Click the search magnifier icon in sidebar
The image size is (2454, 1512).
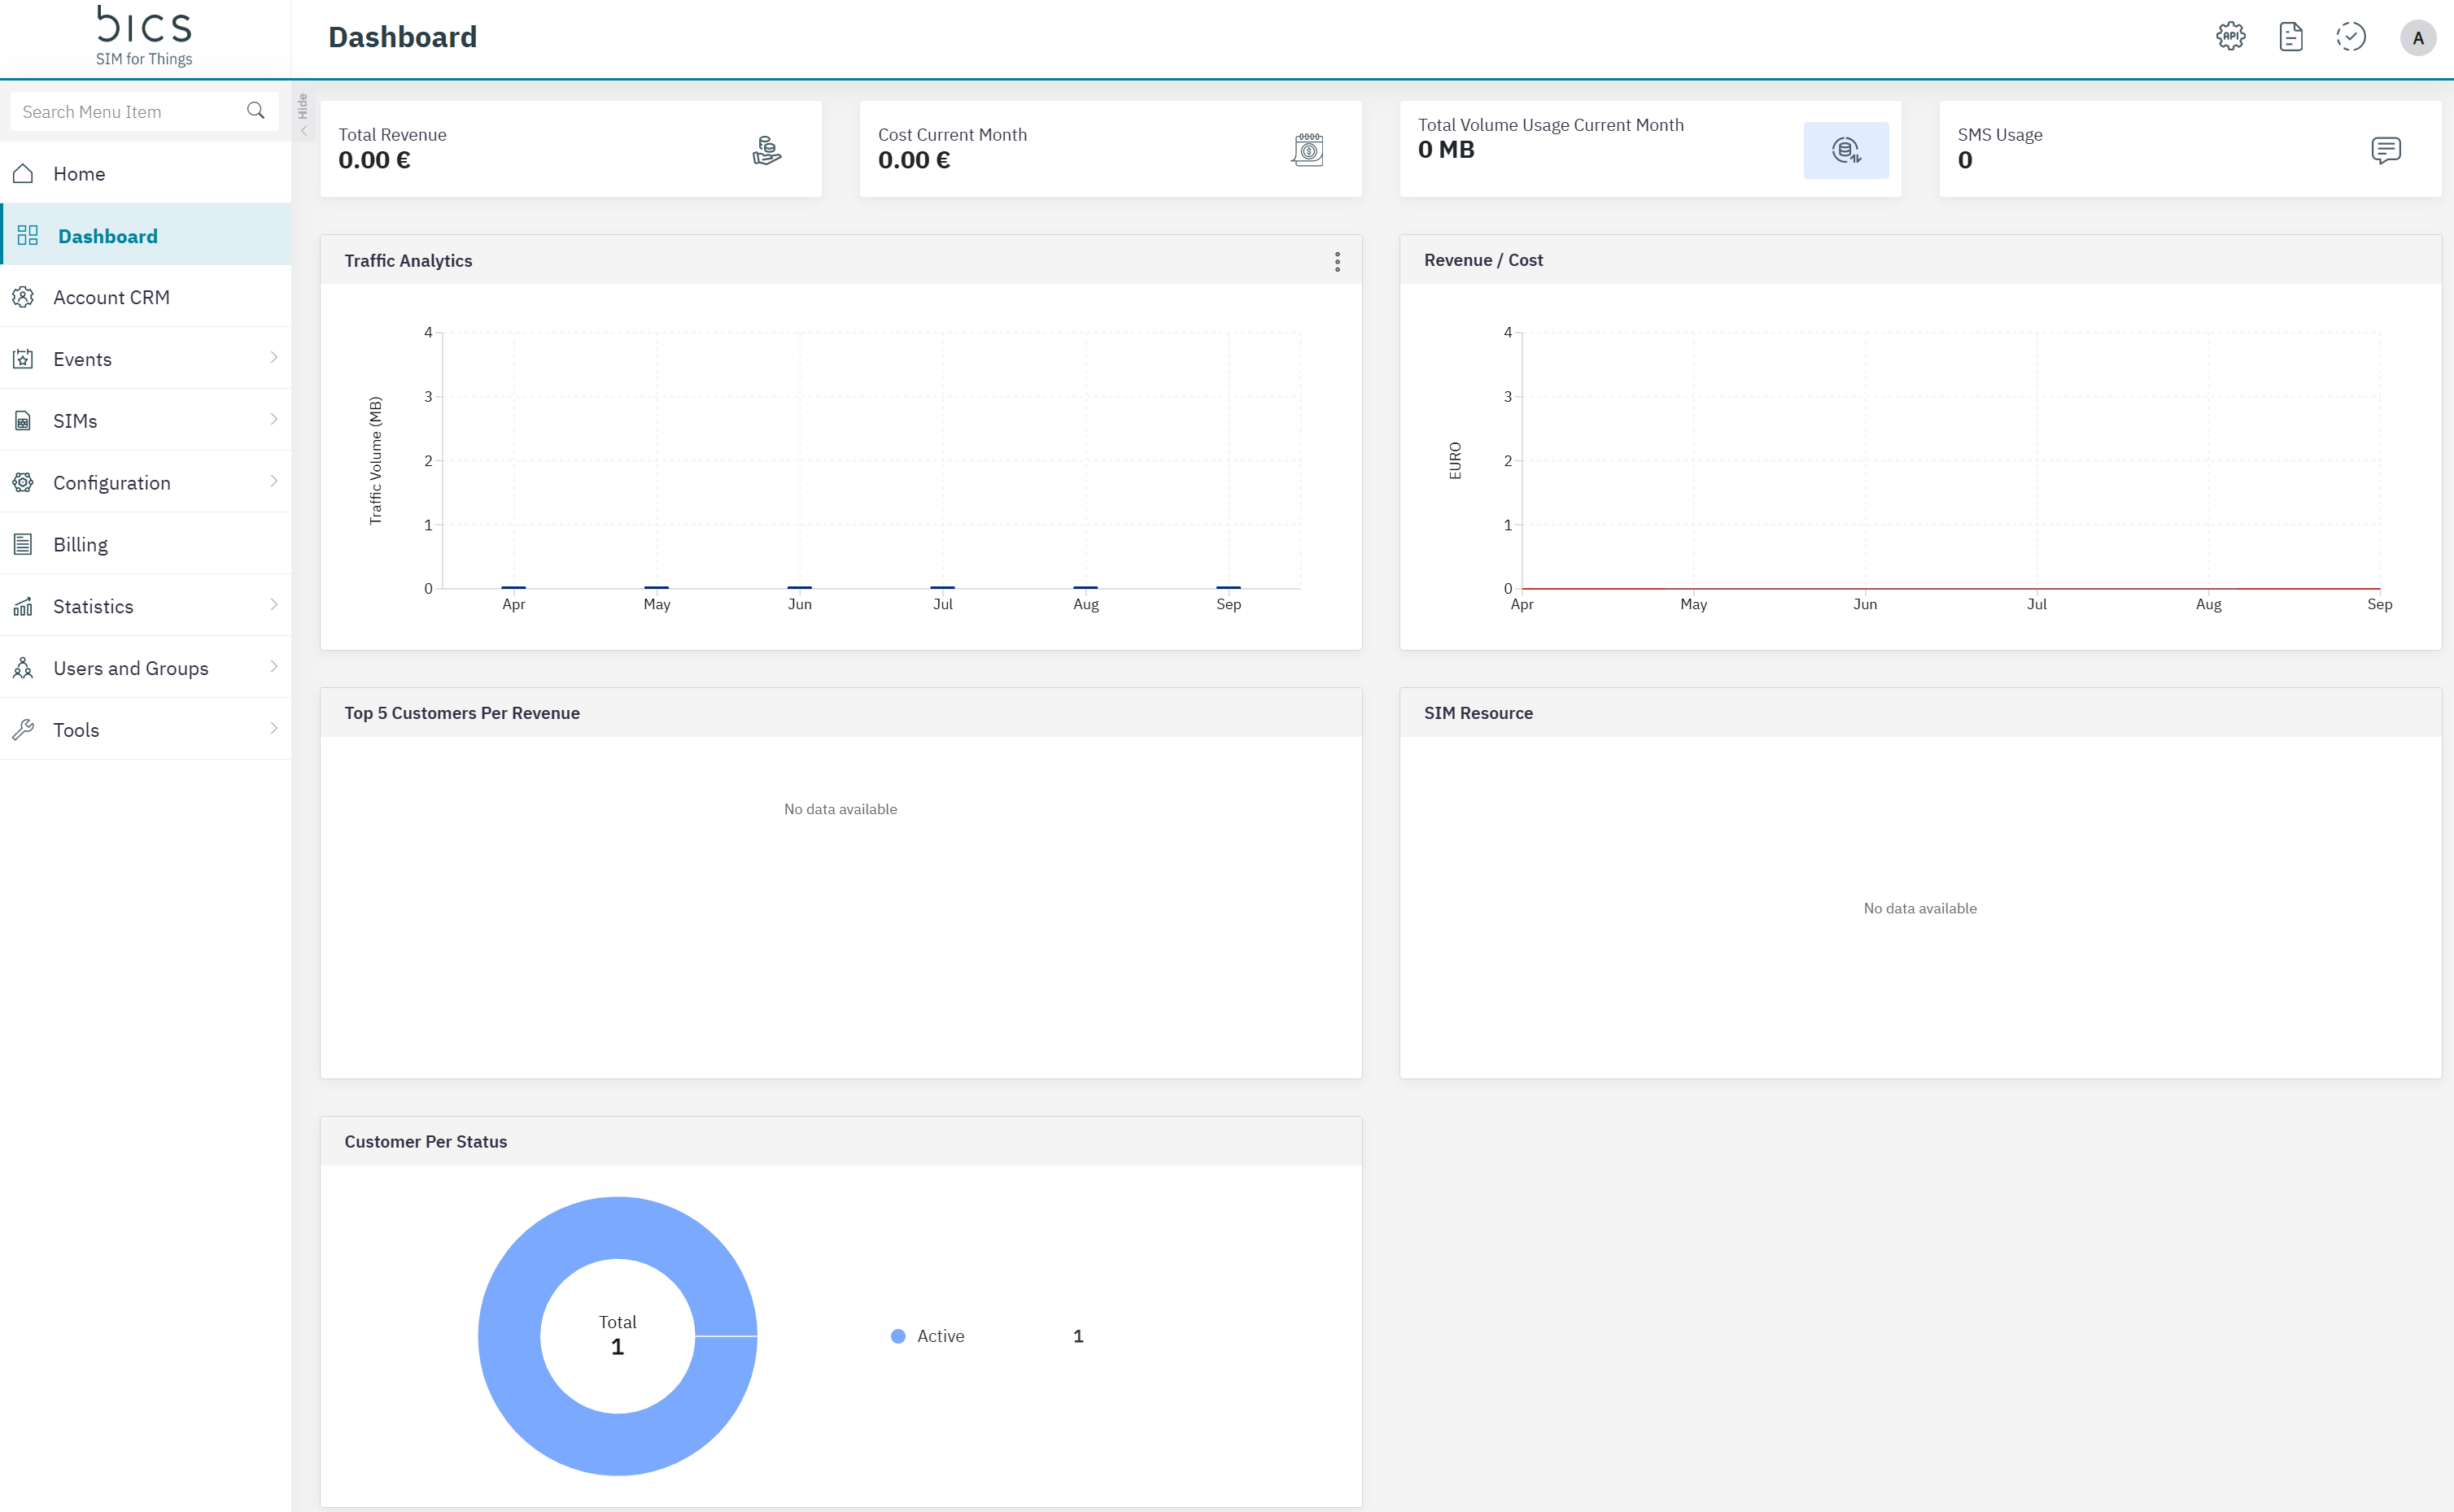pos(256,111)
